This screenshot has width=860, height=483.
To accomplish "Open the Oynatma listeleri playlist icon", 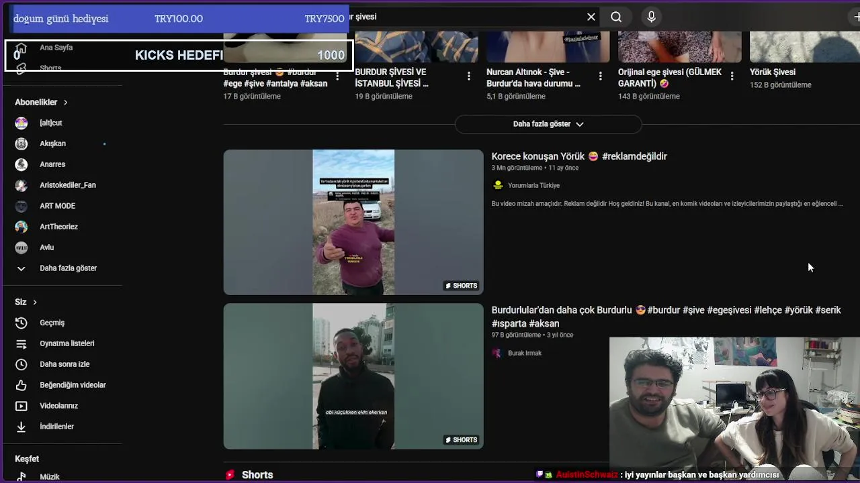I will pyautogui.click(x=21, y=343).
